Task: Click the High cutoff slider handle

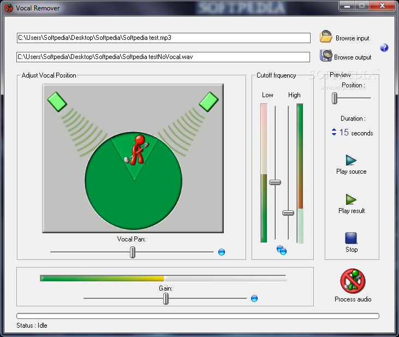Action: pos(288,212)
